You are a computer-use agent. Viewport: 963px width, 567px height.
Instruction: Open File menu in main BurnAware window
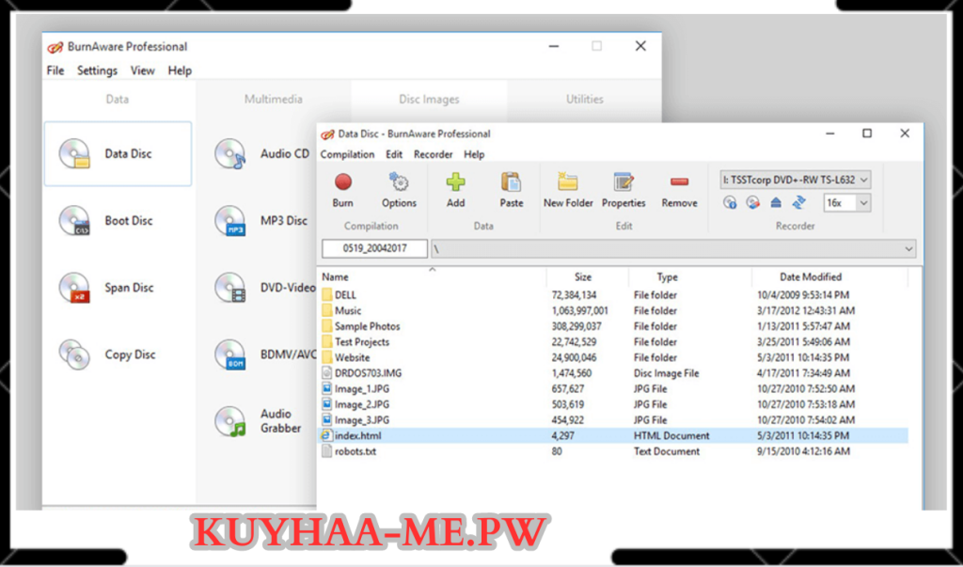(55, 71)
